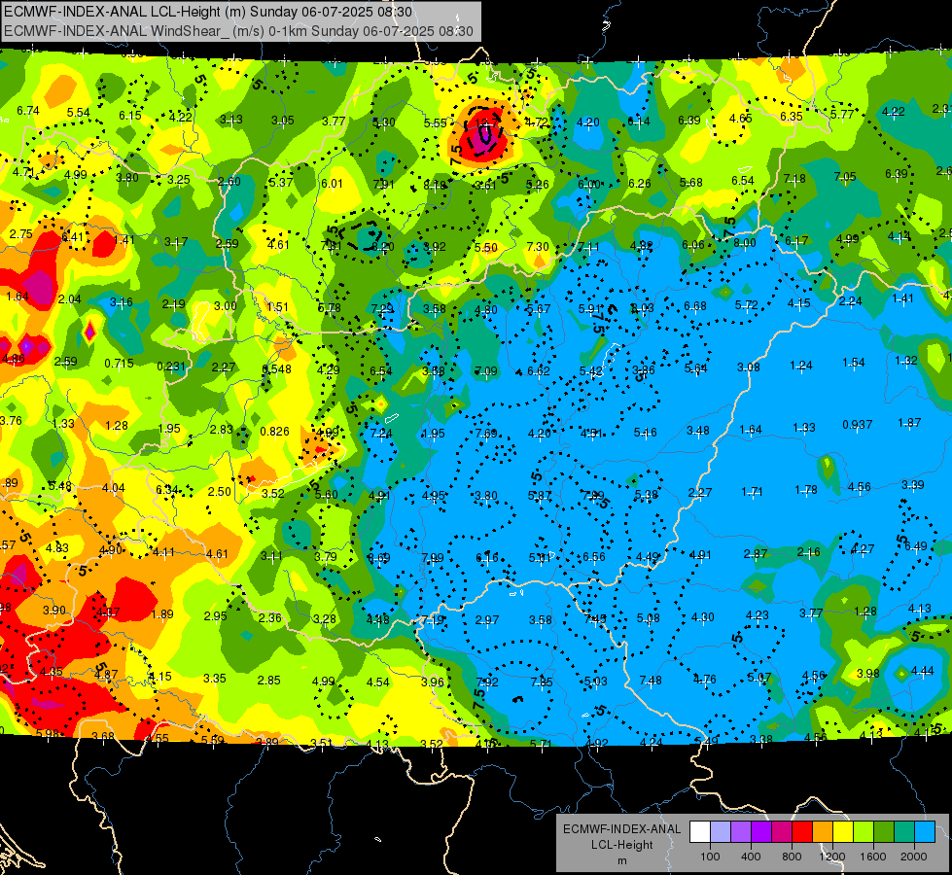The image size is (952, 875).
Task: Click the wind shear value 2.75
Action: [21, 233]
